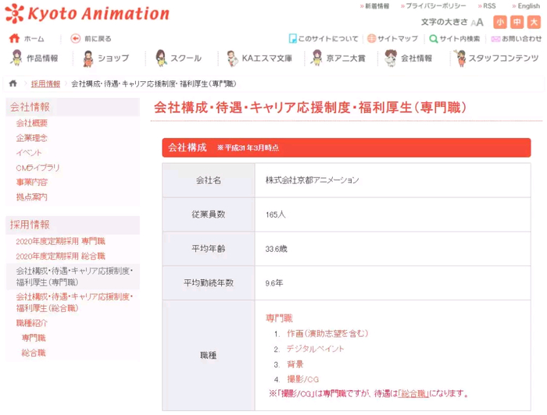The width and height of the screenshot is (547, 415).
Task: Open the 京アニ大賞 menu
Action: click(338, 59)
